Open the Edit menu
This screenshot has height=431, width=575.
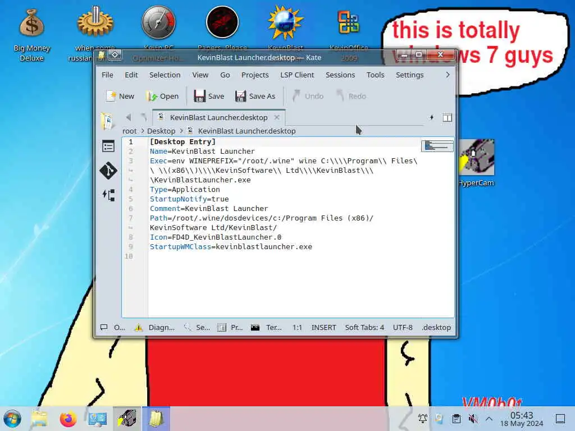point(131,75)
